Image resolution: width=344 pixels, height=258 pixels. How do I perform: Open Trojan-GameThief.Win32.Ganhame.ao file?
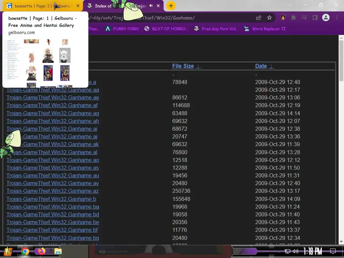53,160
